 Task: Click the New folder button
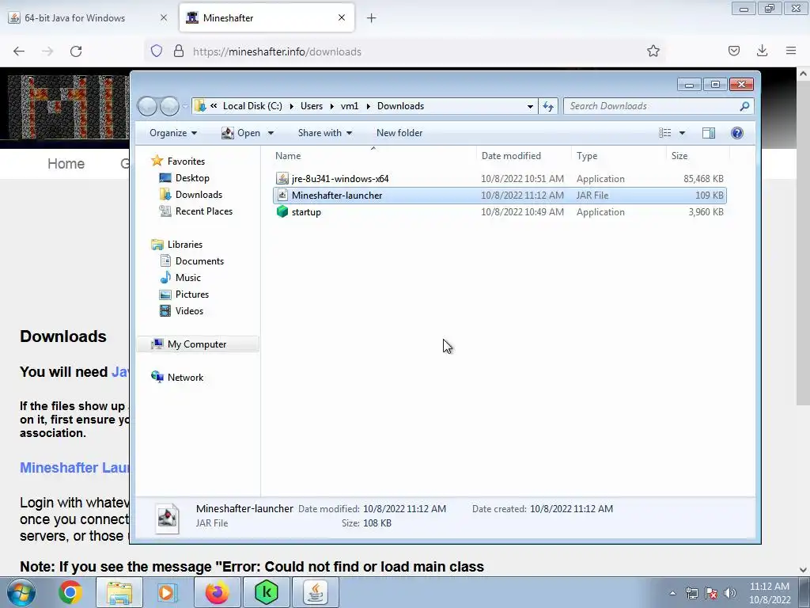point(399,133)
